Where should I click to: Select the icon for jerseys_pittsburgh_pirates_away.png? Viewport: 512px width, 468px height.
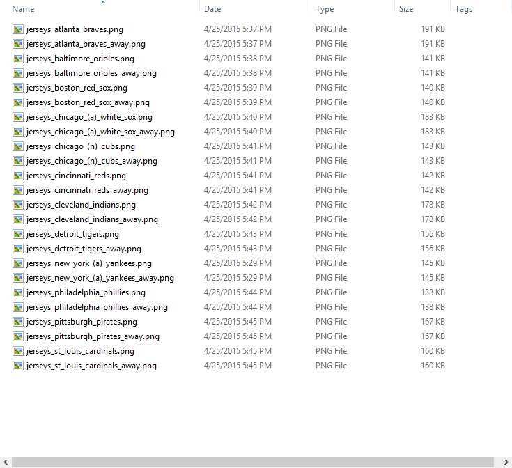coord(18,336)
